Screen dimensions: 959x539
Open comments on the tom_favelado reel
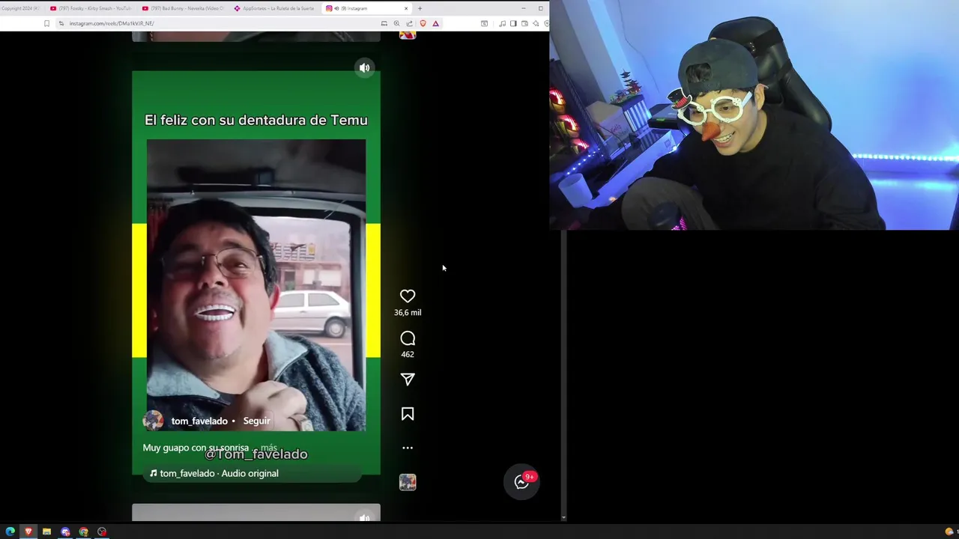(x=408, y=338)
